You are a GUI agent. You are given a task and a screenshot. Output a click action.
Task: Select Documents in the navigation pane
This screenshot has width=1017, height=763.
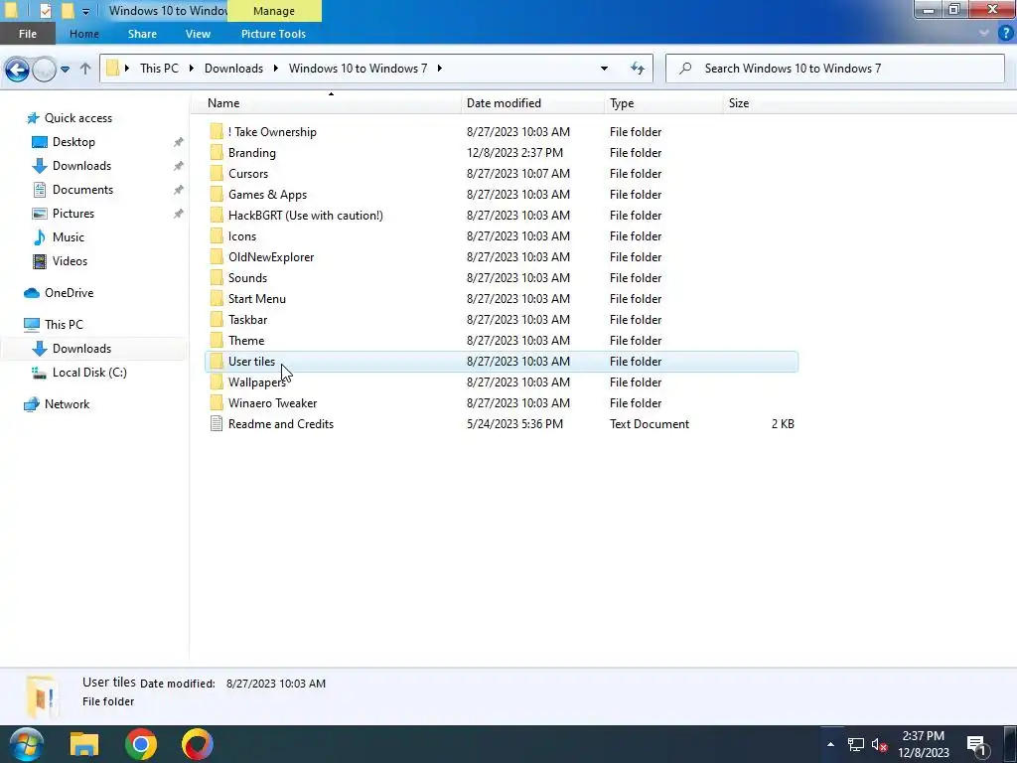click(82, 190)
